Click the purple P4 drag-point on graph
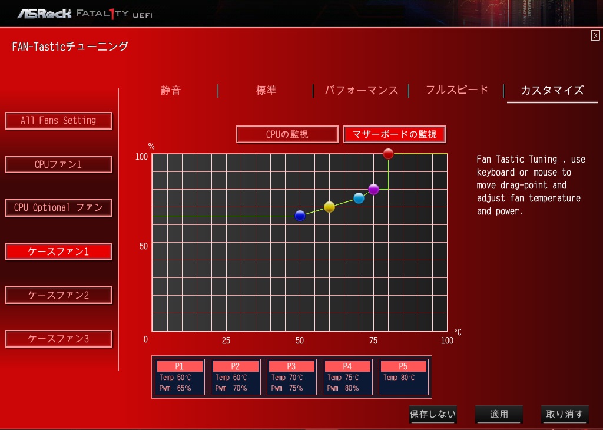This screenshot has height=430, width=603. (373, 189)
